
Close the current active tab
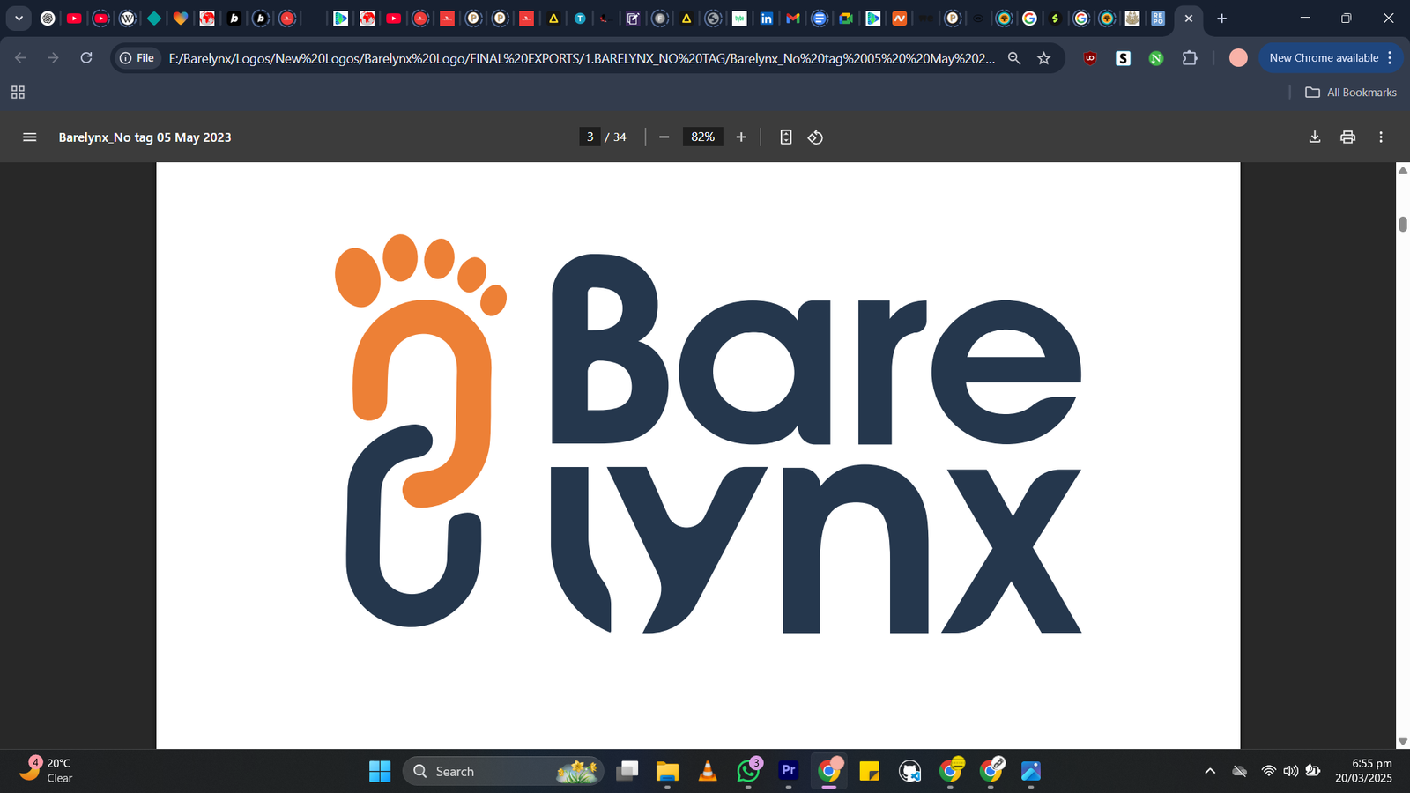tap(1188, 18)
